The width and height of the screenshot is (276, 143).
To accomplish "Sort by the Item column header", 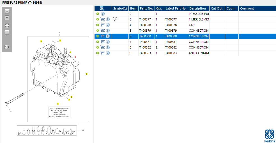I will click(x=133, y=8).
